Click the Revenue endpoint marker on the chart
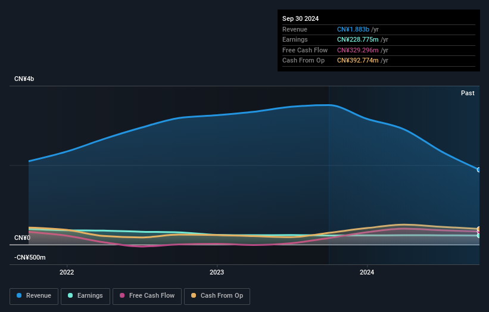 [479, 170]
